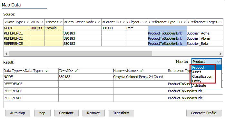
Task: Expand the <Name> source column arrow
Action: (x=61, y=22)
